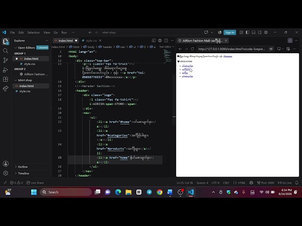Click the code minimap in the editor

click(x=168, y=56)
